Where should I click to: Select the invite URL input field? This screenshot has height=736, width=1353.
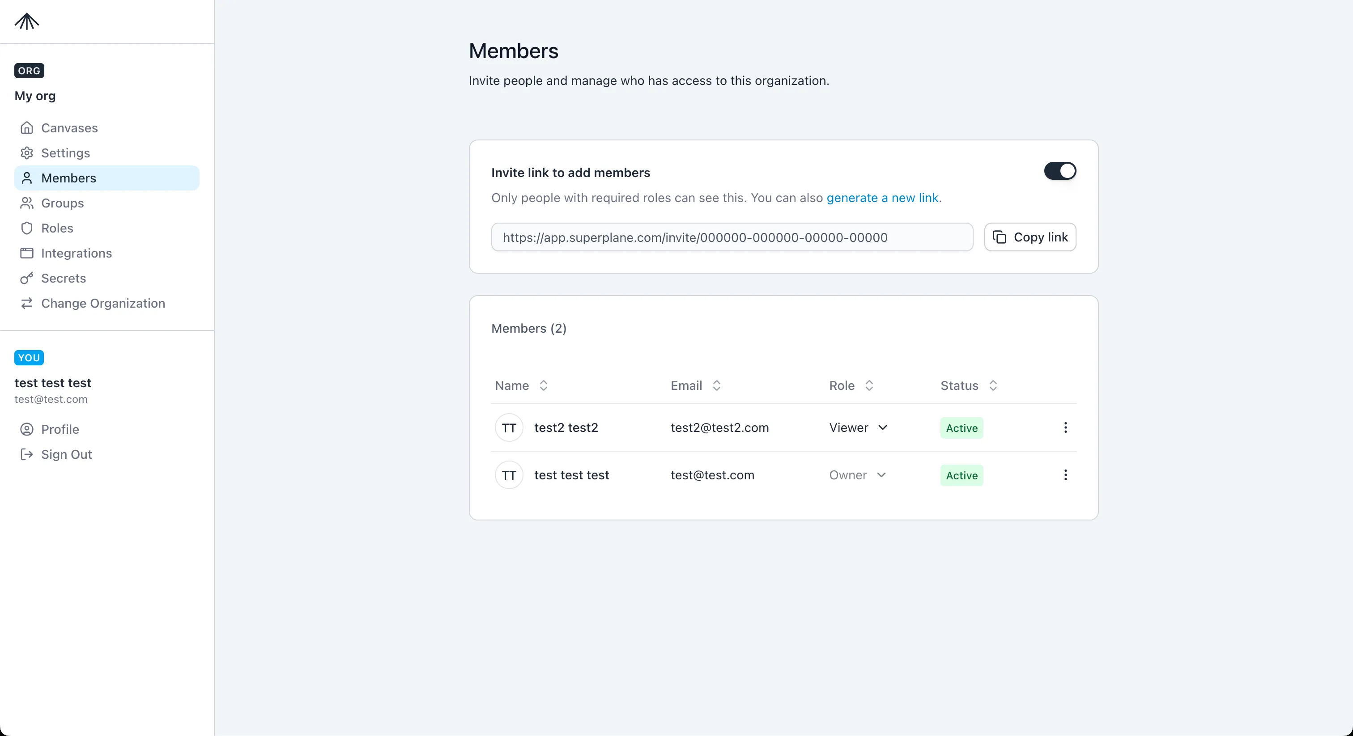[x=732, y=237]
